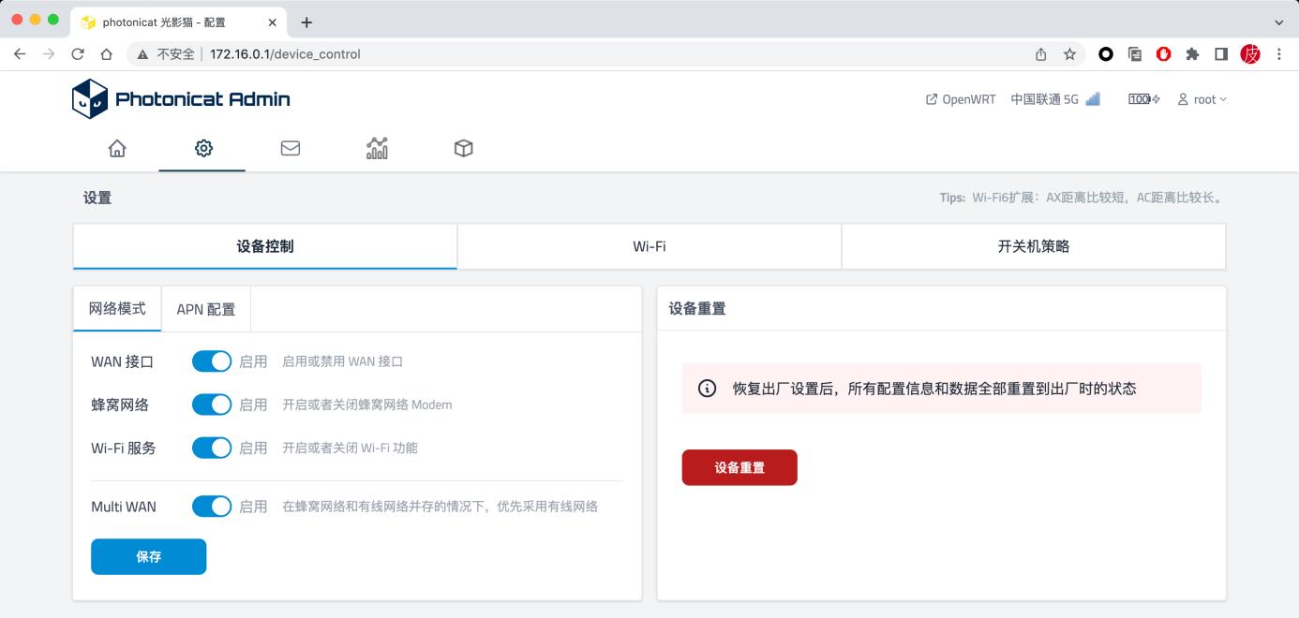Open the SMS message envelope icon
The image size is (1299, 618).
[291, 147]
